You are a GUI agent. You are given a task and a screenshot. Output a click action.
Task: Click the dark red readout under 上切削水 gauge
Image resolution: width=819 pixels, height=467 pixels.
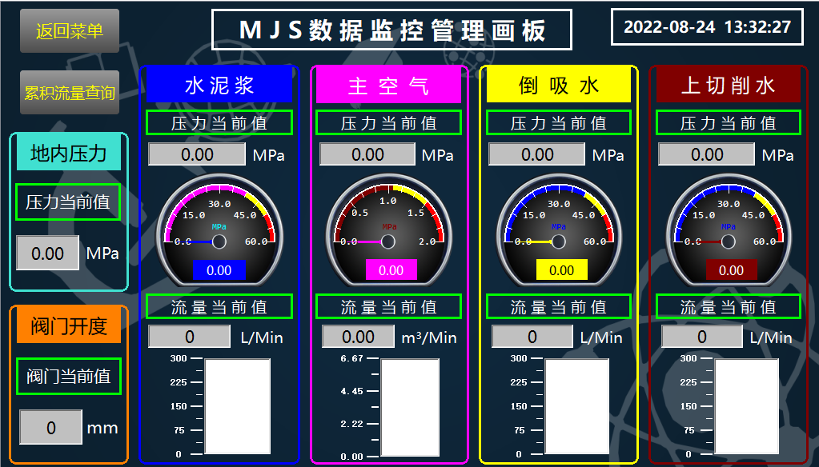coord(730,270)
